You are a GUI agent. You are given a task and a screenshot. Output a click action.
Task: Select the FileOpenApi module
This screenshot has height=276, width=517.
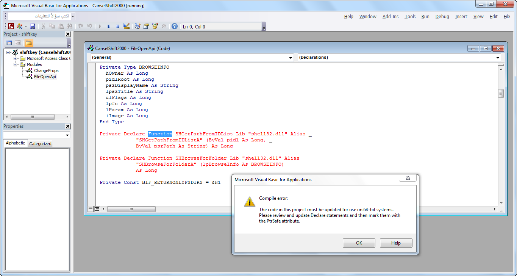coord(45,77)
